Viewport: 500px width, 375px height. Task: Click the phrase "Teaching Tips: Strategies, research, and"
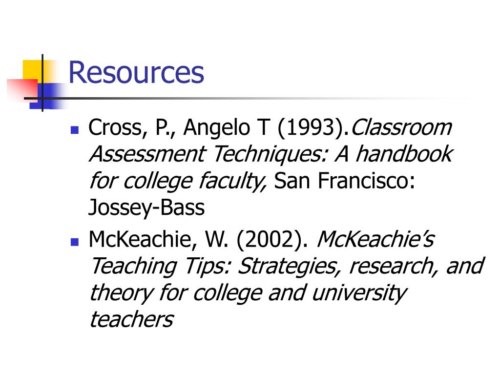[x=287, y=266]
